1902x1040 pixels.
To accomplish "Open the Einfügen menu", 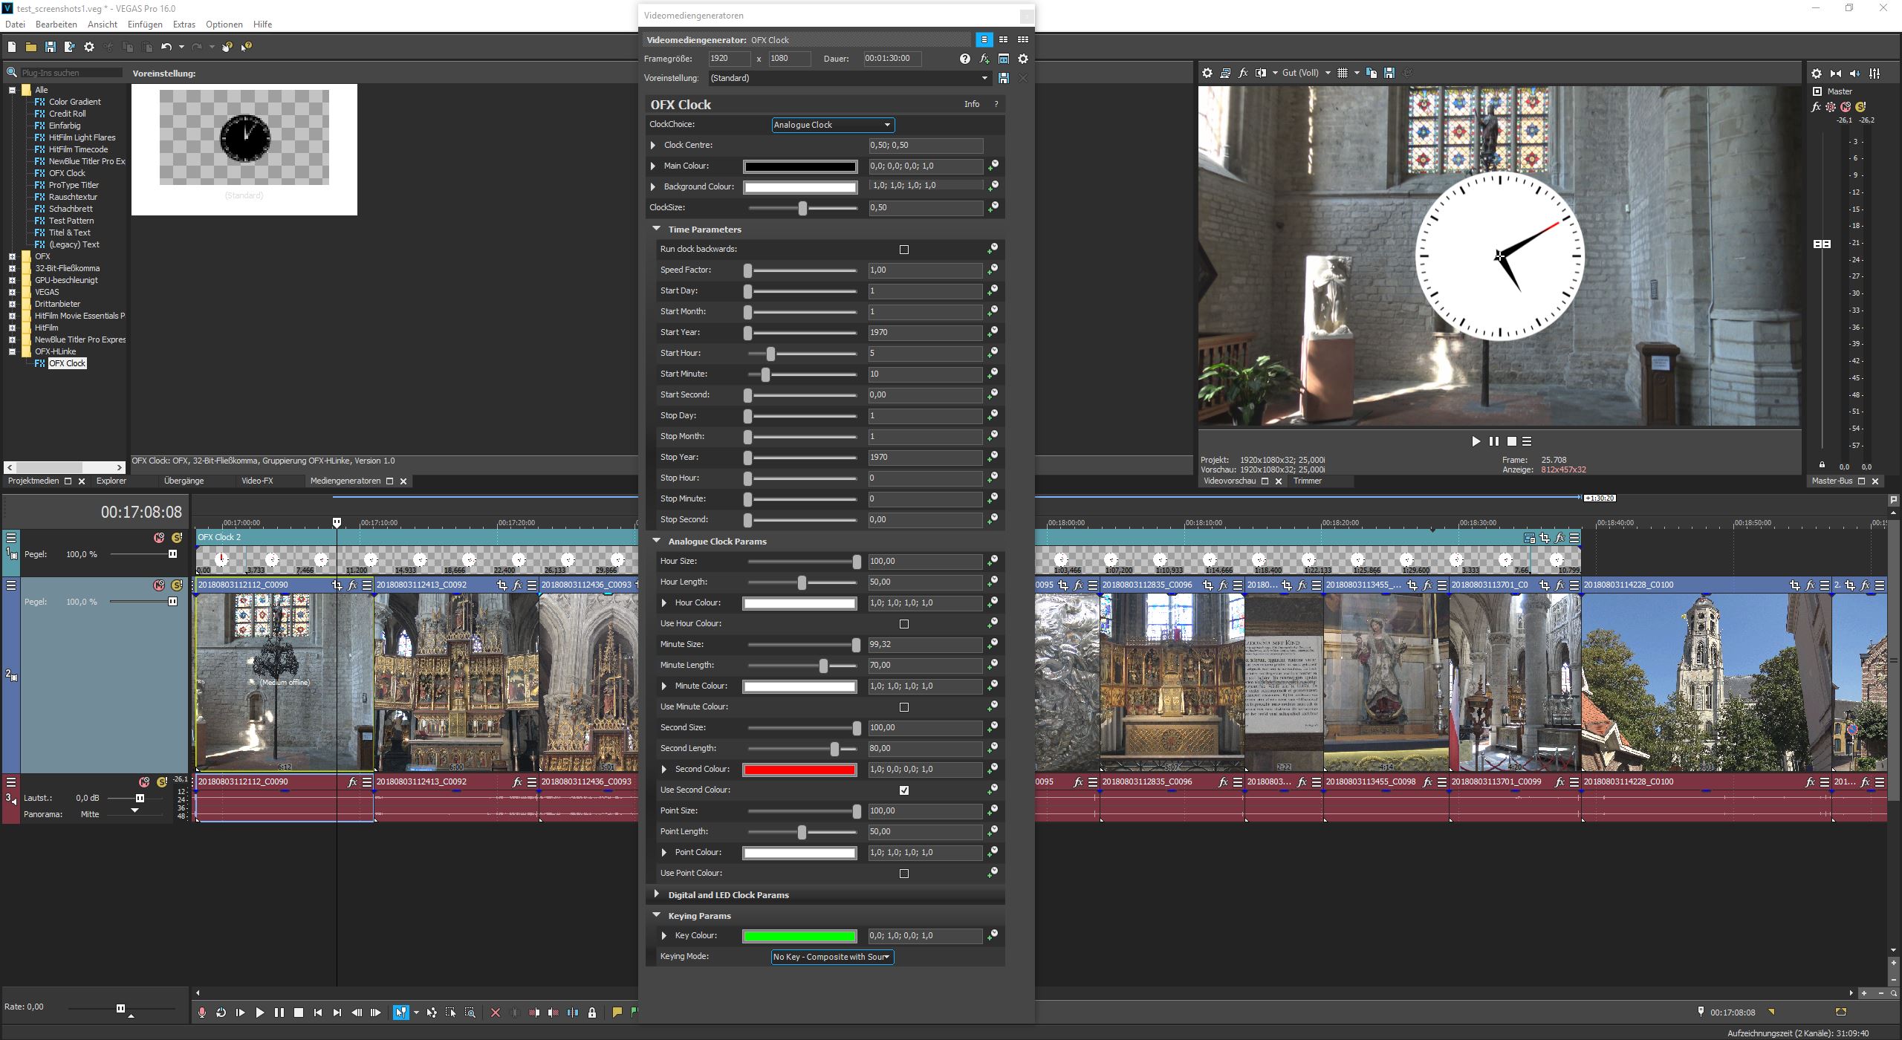I will coord(145,25).
